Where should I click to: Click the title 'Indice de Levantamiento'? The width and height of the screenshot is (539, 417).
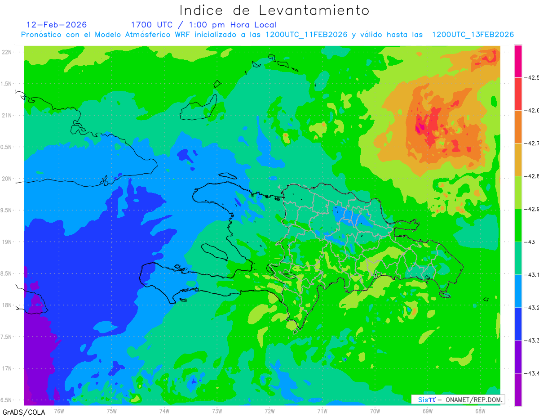(274, 10)
